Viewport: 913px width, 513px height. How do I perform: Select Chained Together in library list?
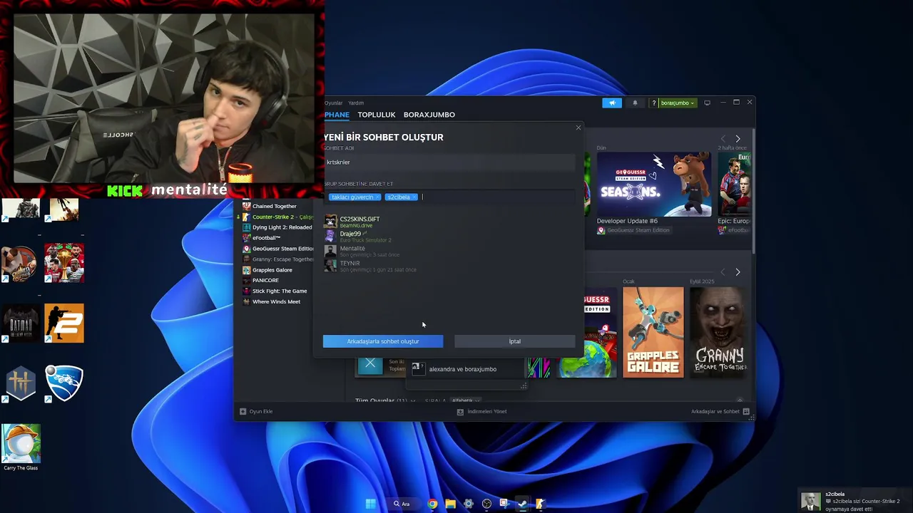coord(275,206)
